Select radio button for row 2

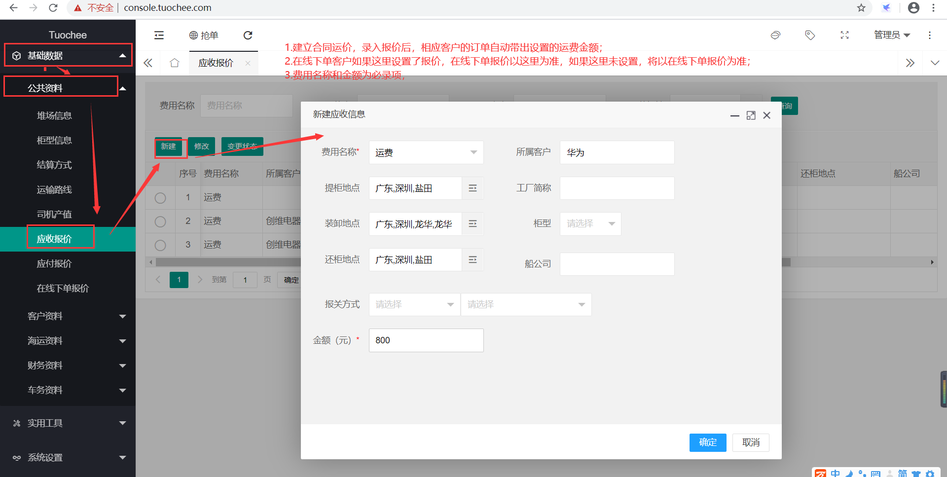coord(160,221)
